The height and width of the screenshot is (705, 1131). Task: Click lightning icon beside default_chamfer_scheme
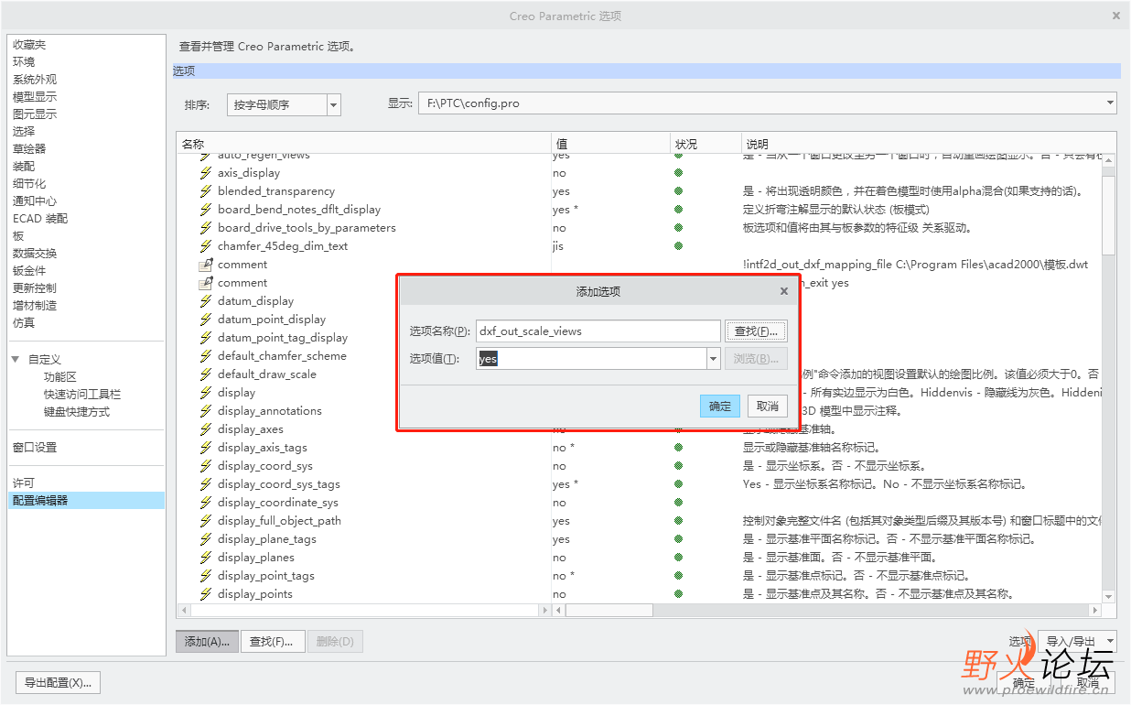tap(206, 356)
